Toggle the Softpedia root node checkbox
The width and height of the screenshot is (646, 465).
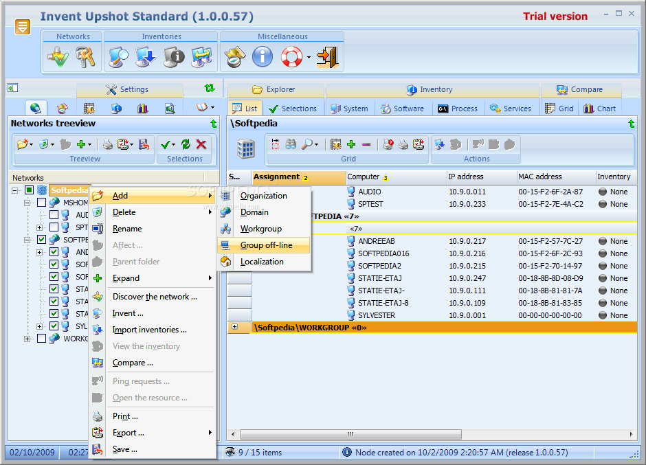pyautogui.click(x=29, y=190)
